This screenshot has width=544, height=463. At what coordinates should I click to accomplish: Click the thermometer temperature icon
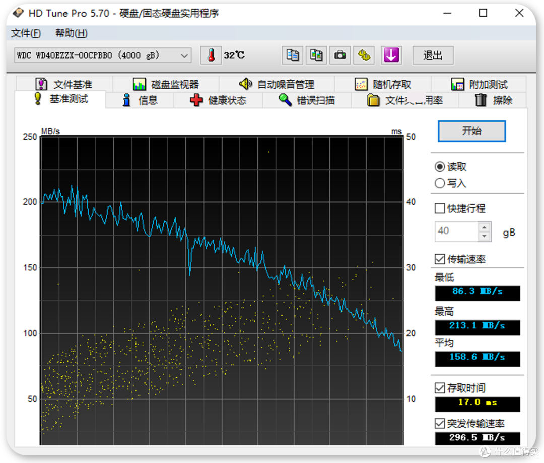(211, 55)
